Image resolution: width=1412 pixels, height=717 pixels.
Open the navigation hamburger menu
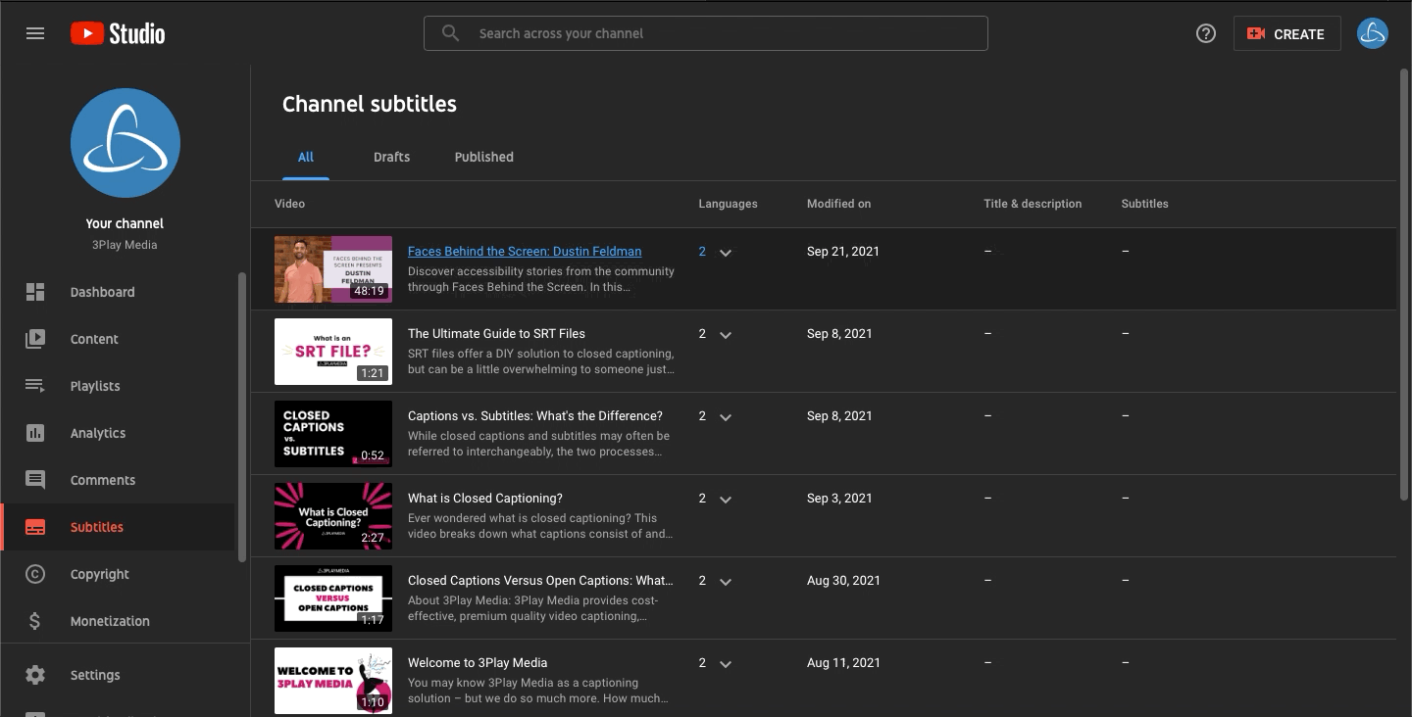coord(35,32)
